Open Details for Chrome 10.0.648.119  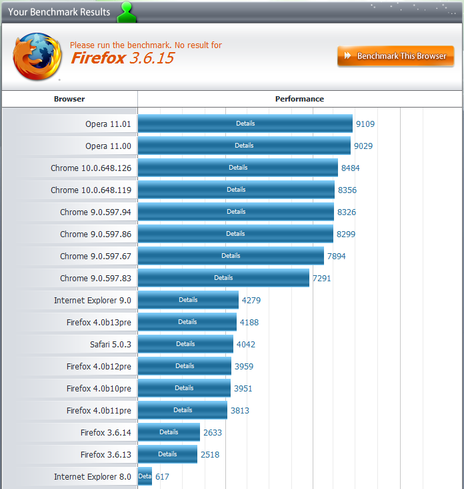236,190
